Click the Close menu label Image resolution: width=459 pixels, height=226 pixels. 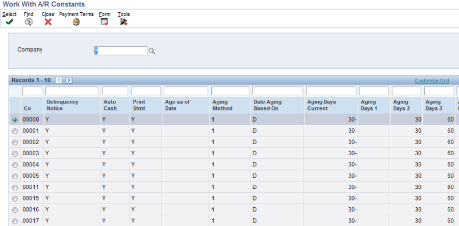(48, 14)
